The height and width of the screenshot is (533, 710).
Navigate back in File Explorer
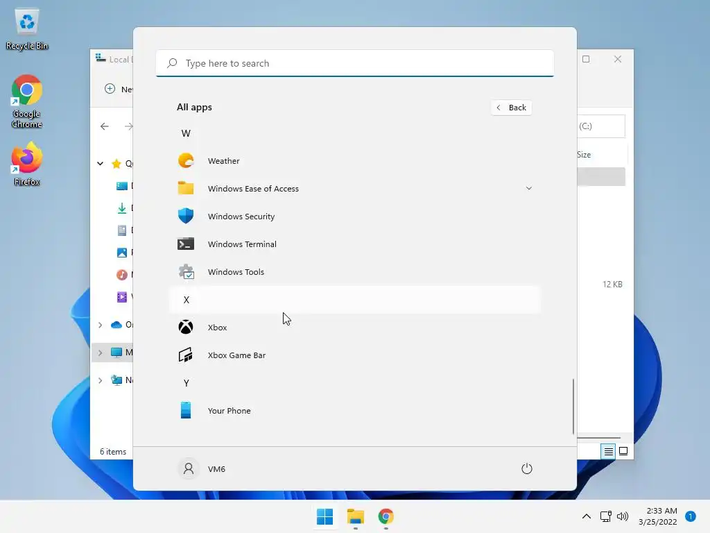(x=105, y=126)
